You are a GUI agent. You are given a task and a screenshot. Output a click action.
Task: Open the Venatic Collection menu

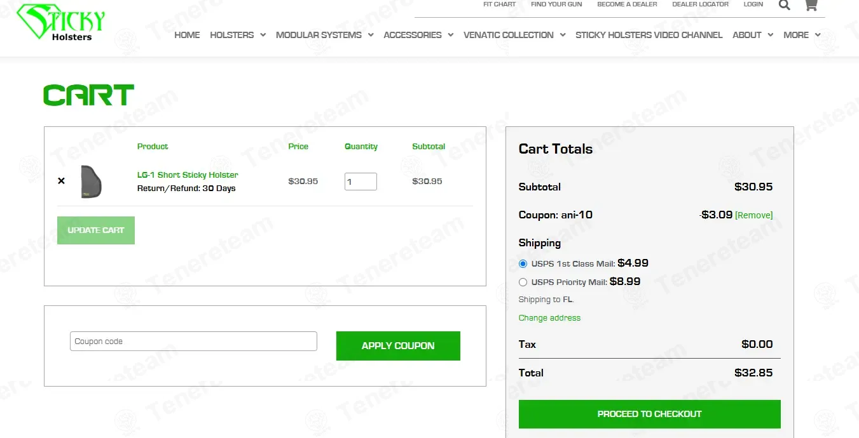pyautogui.click(x=514, y=35)
